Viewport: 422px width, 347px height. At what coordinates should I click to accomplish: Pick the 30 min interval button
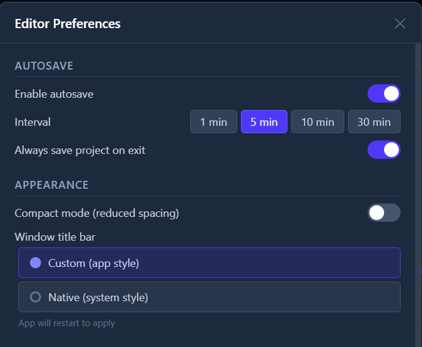pos(374,122)
